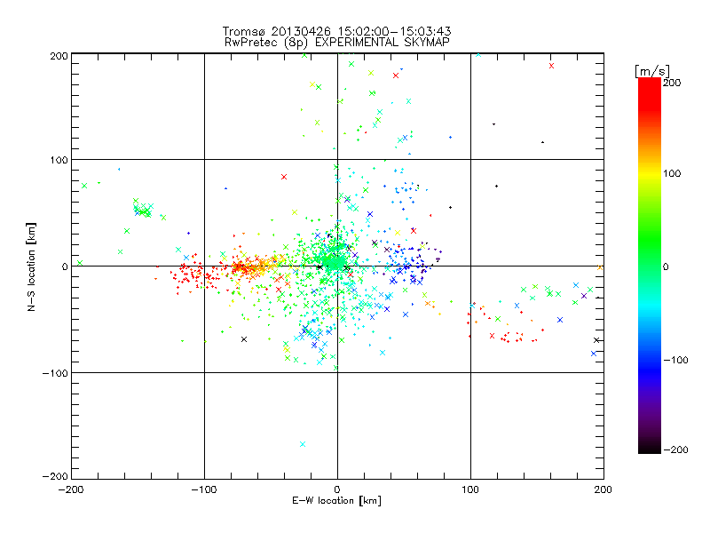This screenshot has width=710, height=533.
Task: Click the 200 label beside the colorbar
Action: pos(672,83)
